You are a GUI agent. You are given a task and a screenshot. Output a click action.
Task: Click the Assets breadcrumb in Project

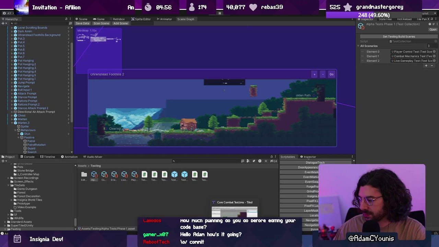82,166
